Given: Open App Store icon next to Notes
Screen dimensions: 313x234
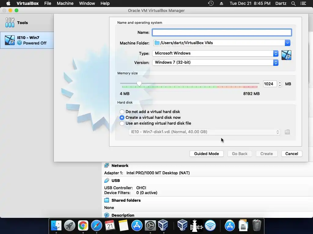Looking at the screenshot, I should (x=137, y=226).
